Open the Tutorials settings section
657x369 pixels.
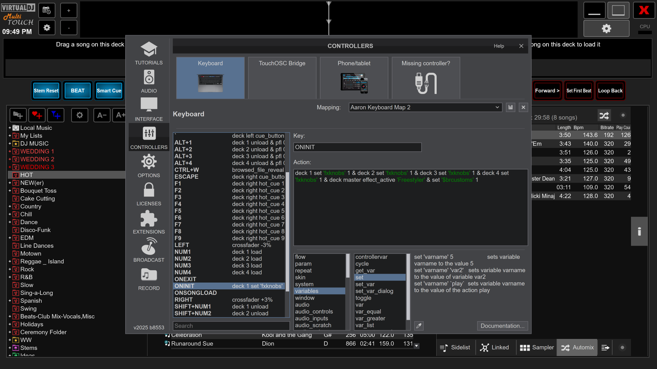click(x=149, y=53)
